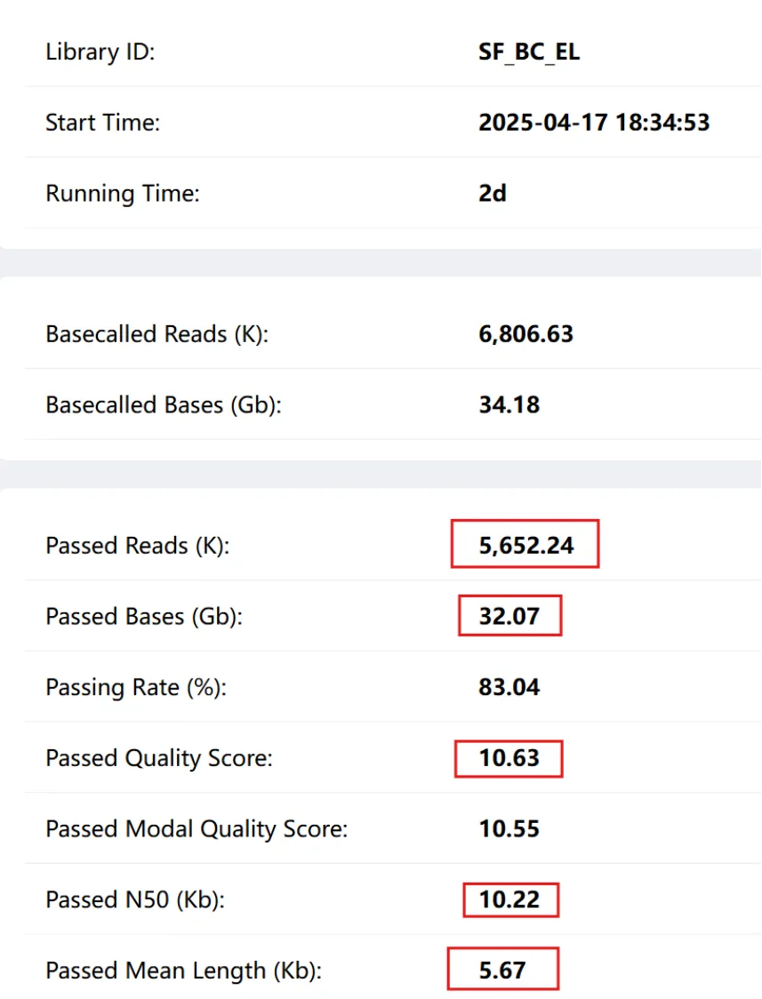Click the Library ID value SF_BC_EL
Screen dimensions: 762x999
529,52
